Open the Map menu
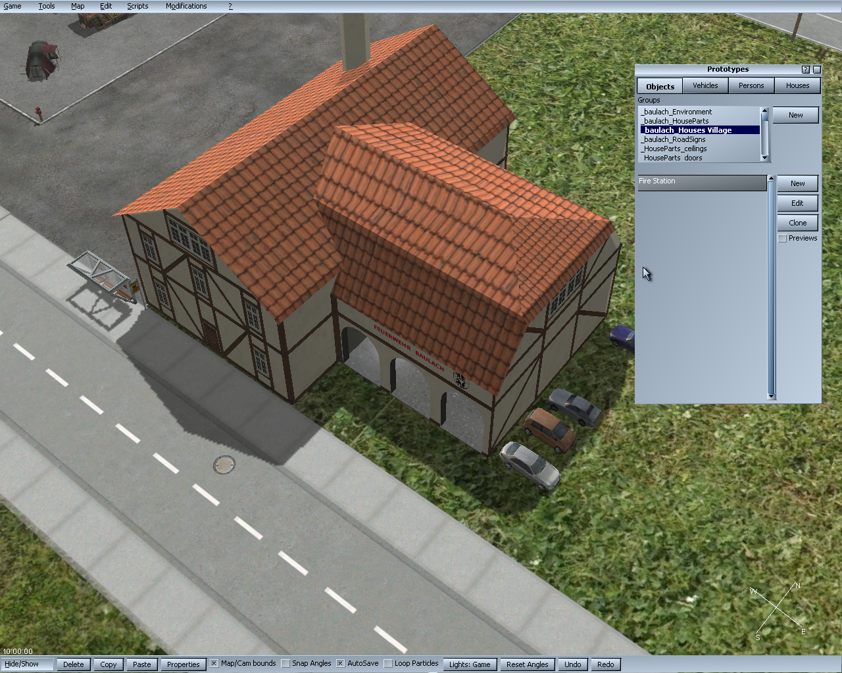 click(x=78, y=6)
